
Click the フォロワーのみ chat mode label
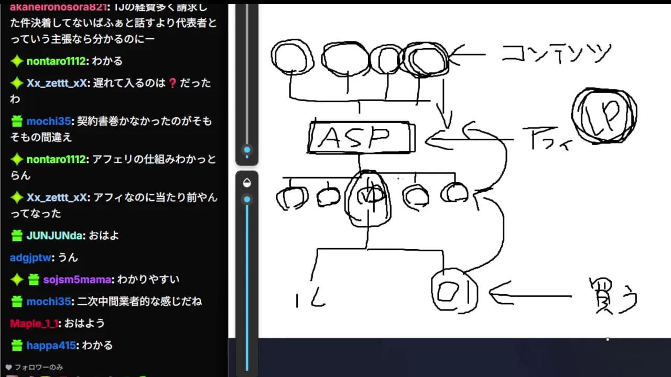pyautogui.click(x=38, y=368)
